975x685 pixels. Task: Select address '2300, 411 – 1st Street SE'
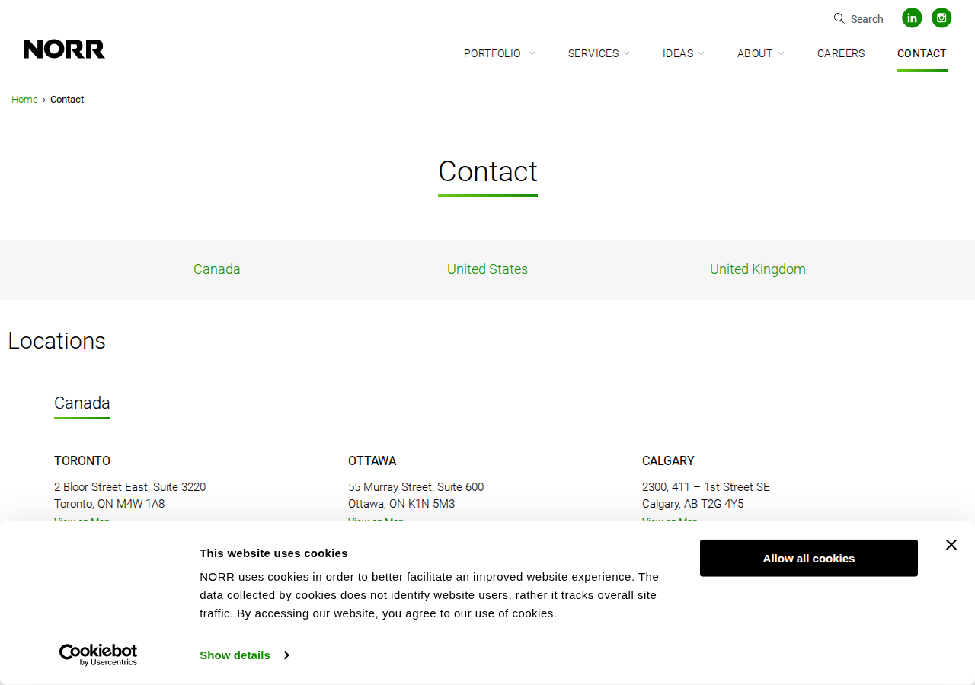(x=706, y=487)
